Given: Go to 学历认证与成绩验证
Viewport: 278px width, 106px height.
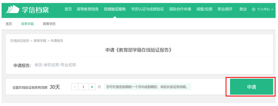Looking at the screenshot, I should coord(147,9).
